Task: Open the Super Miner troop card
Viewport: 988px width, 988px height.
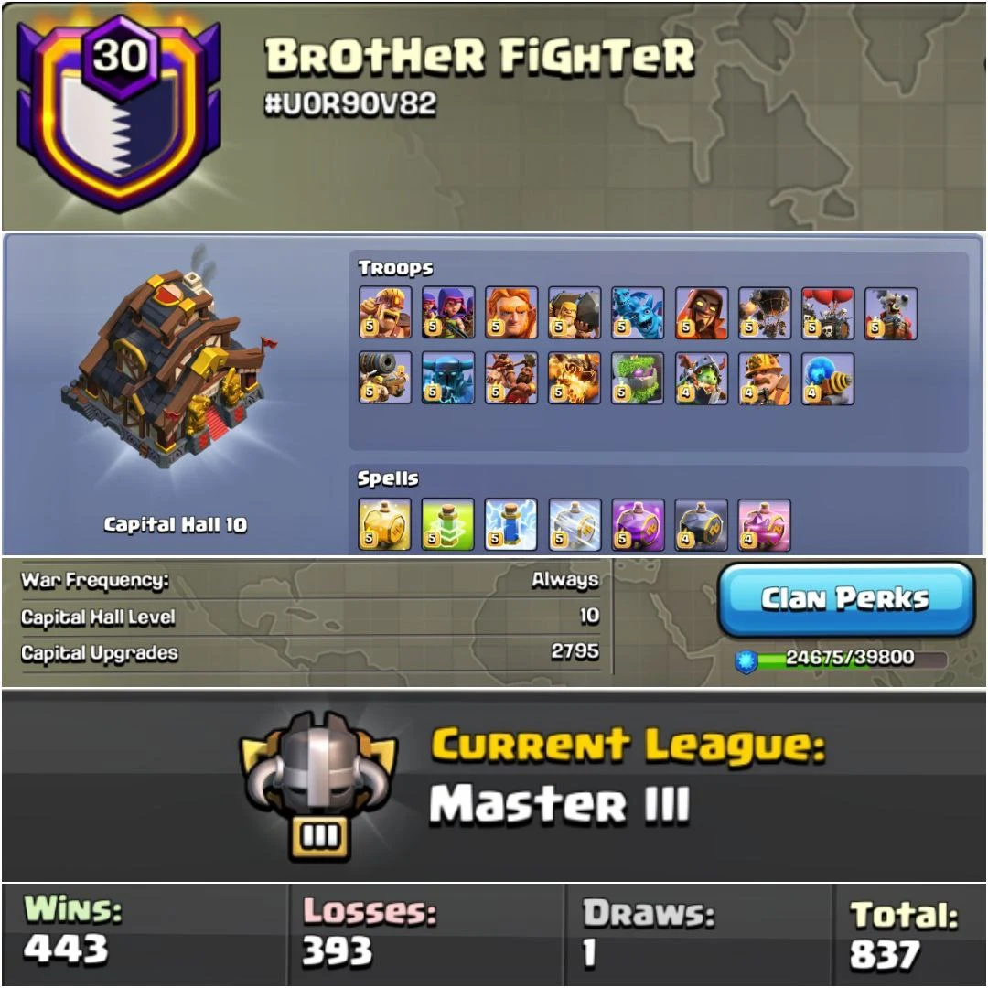Action: [764, 378]
